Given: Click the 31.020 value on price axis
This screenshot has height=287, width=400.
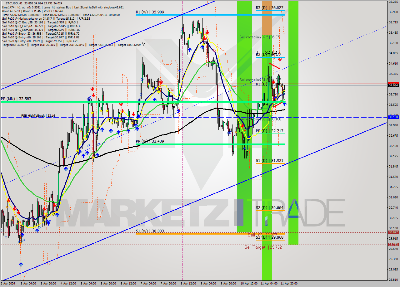Looking at the screenshot, I should 393,197.
